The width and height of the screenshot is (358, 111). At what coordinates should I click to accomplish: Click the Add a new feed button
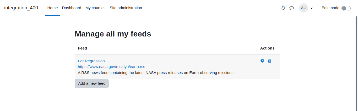tap(92, 83)
